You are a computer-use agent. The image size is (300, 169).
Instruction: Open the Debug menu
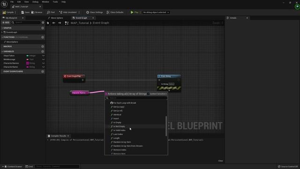(35, 2)
